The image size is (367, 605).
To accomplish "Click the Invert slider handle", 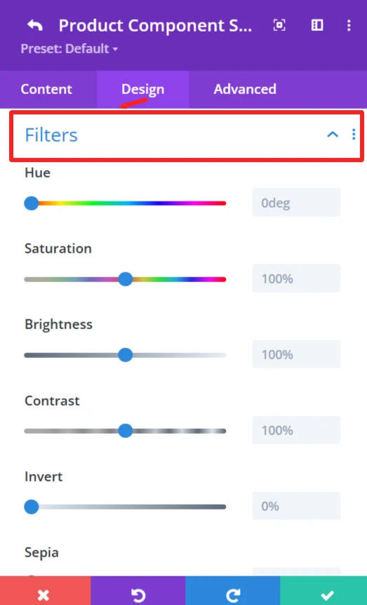I will click(32, 507).
